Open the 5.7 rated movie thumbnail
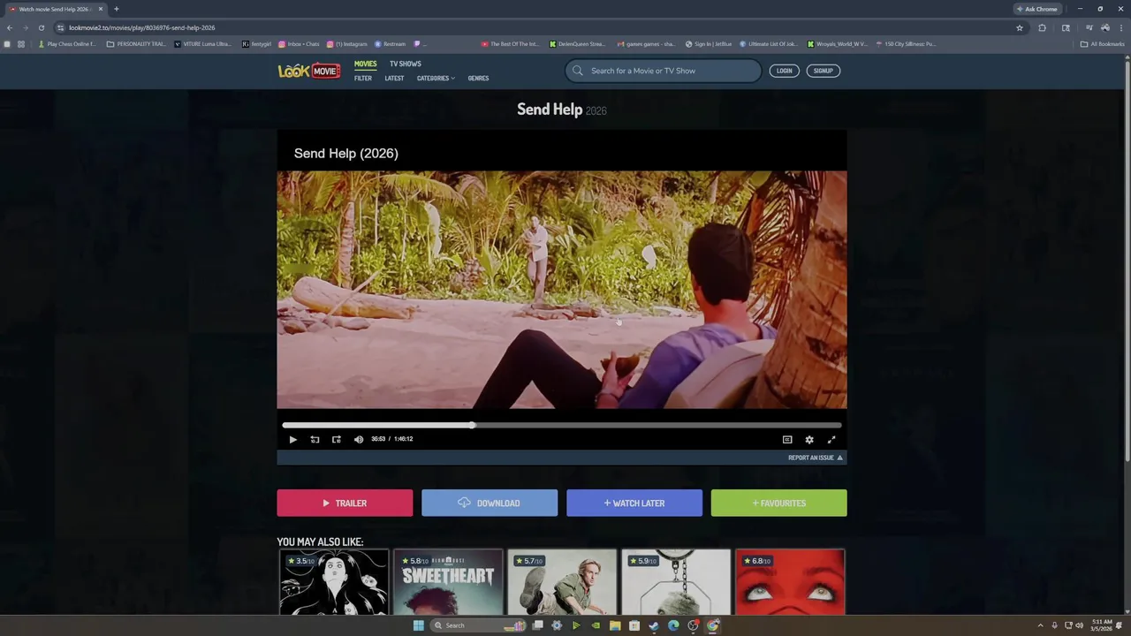Image resolution: width=1131 pixels, height=636 pixels. [x=562, y=581]
